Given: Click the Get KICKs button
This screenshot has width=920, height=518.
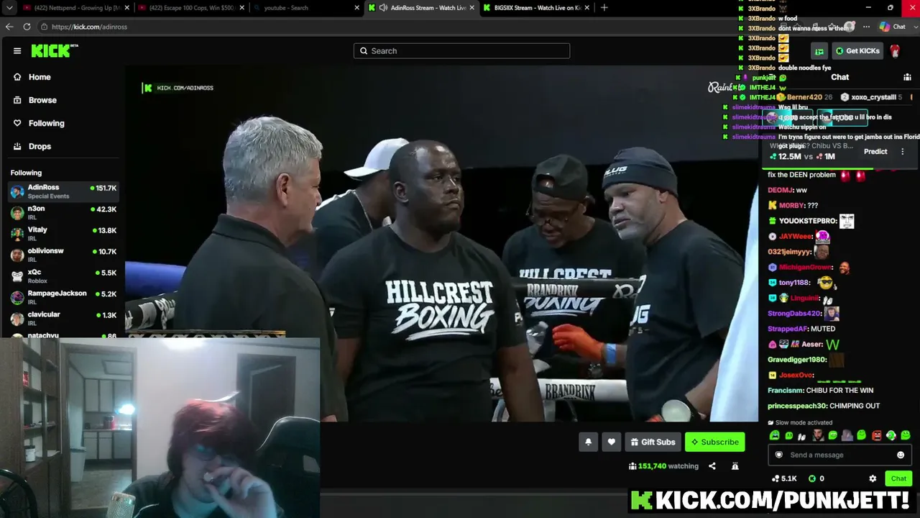Looking at the screenshot, I should pos(857,51).
